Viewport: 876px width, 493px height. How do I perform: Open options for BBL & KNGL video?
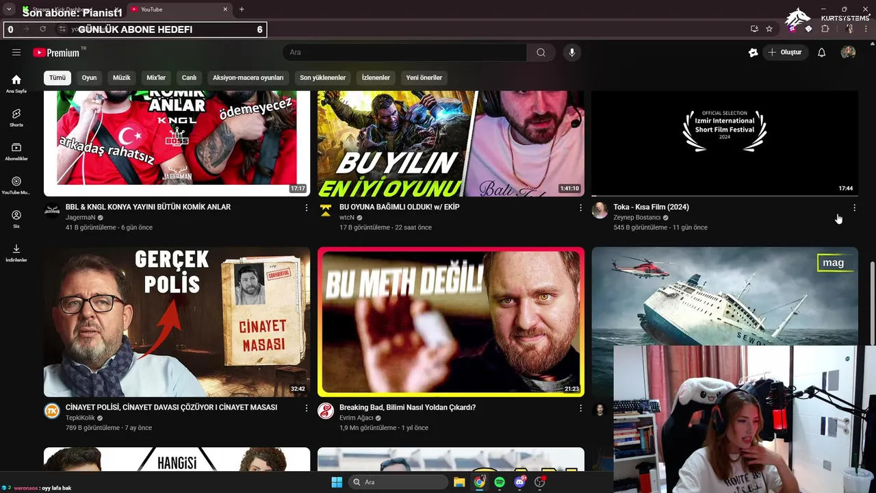click(307, 207)
